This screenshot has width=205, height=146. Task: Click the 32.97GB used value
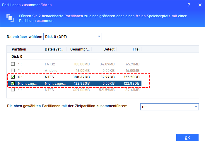coord(107,77)
